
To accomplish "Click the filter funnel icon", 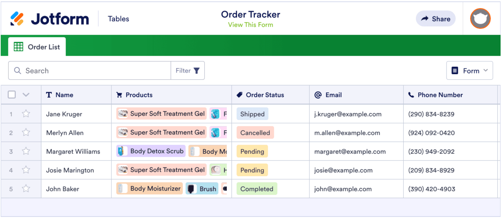I will pos(196,70).
